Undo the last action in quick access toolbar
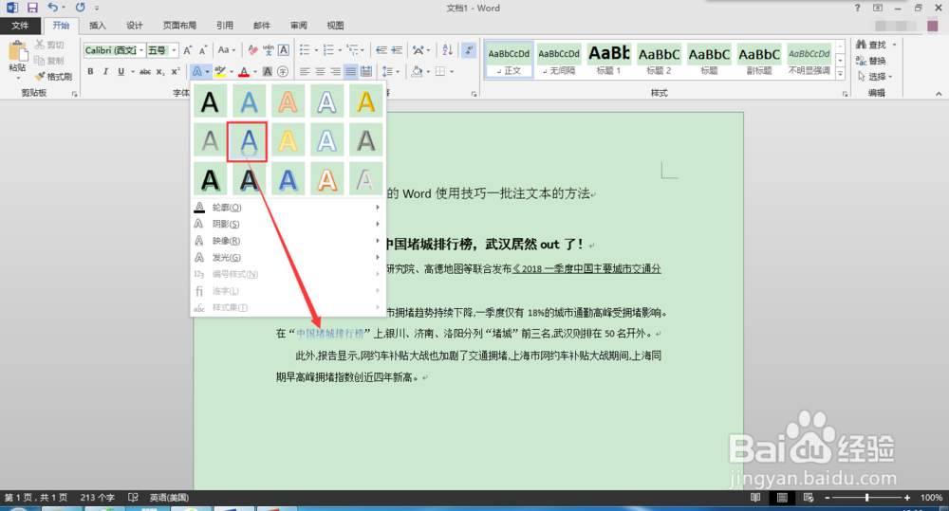Image resolution: width=949 pixels, height=511 pixels. pos(52,8)
